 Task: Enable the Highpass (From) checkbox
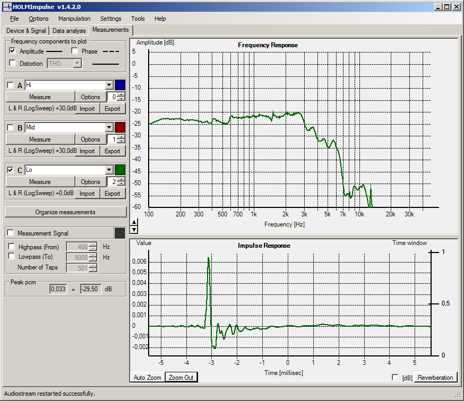(x=12, y=246)
